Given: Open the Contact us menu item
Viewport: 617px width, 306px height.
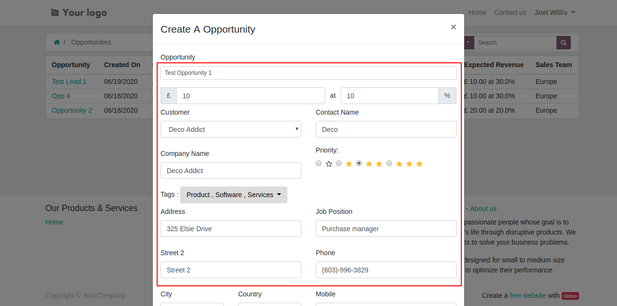Looking at the screenshot, I should pyautogui.click(x=510, y=12).
